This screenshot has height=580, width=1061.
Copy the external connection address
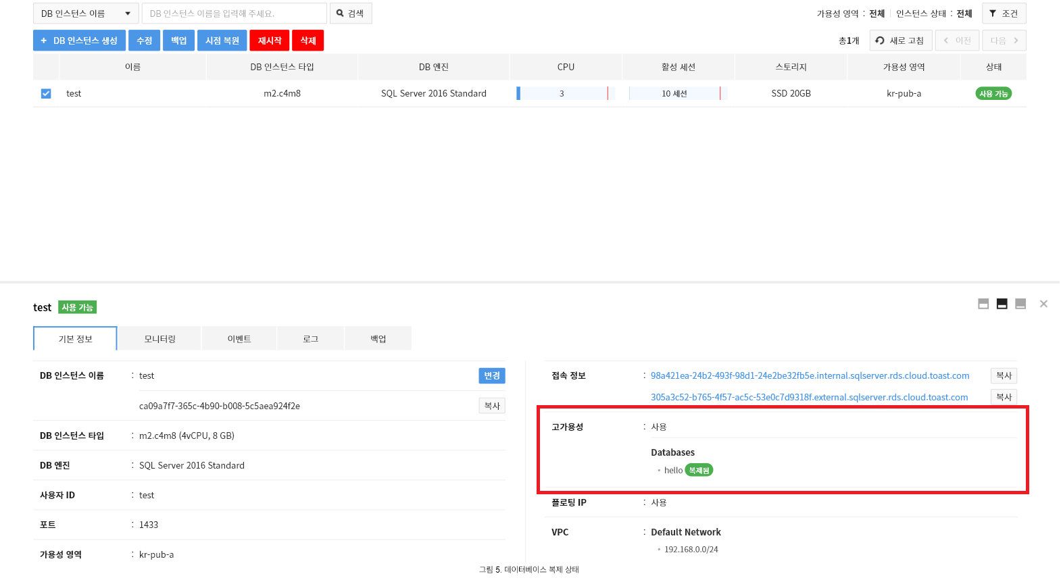point(1004,397)
